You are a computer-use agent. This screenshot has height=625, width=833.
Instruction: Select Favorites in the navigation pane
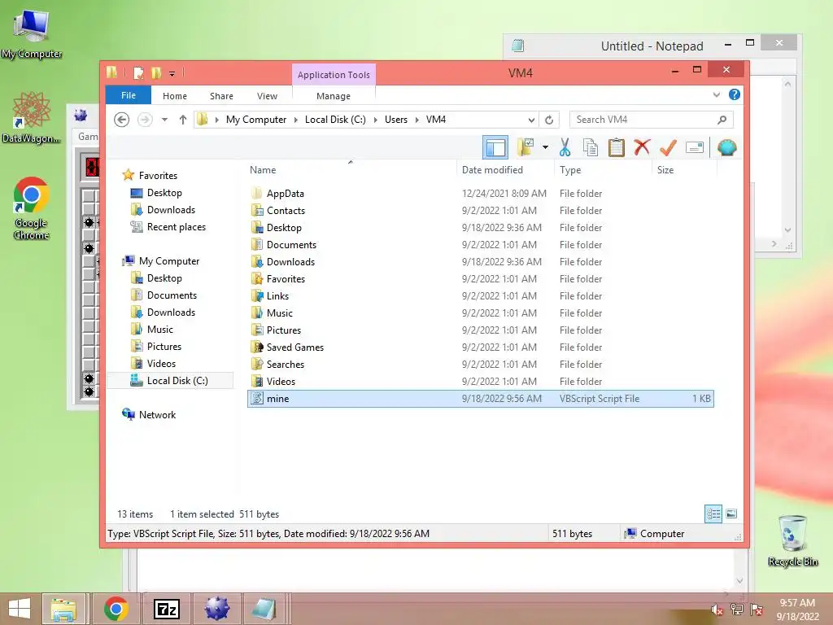[x=158, y=176]
